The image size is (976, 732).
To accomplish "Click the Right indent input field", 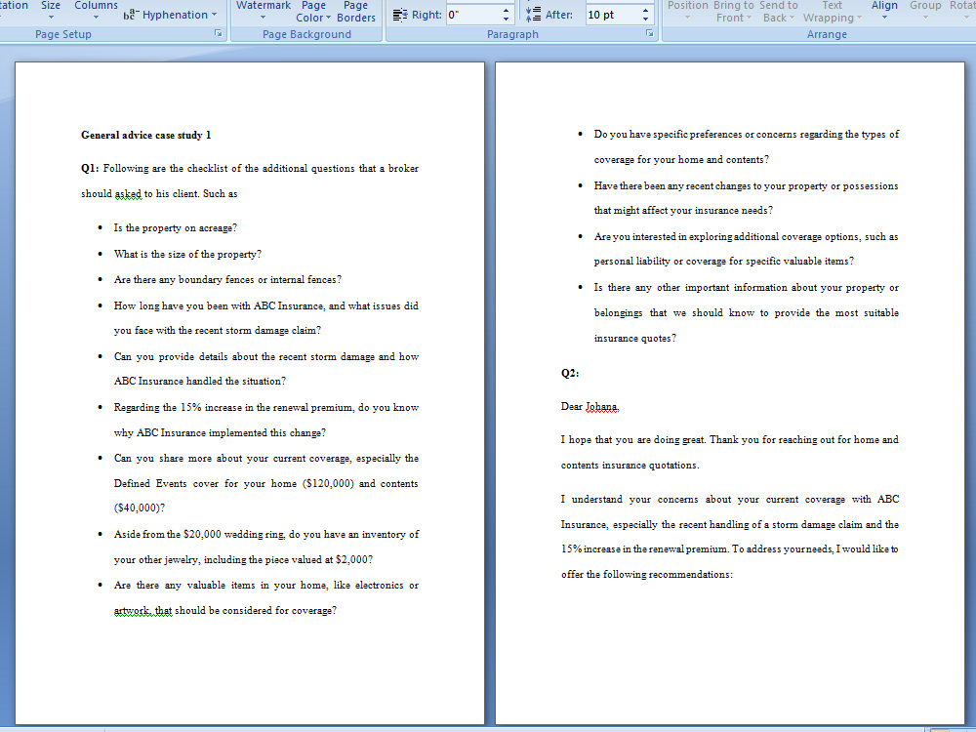I will (x=473, y=15).
